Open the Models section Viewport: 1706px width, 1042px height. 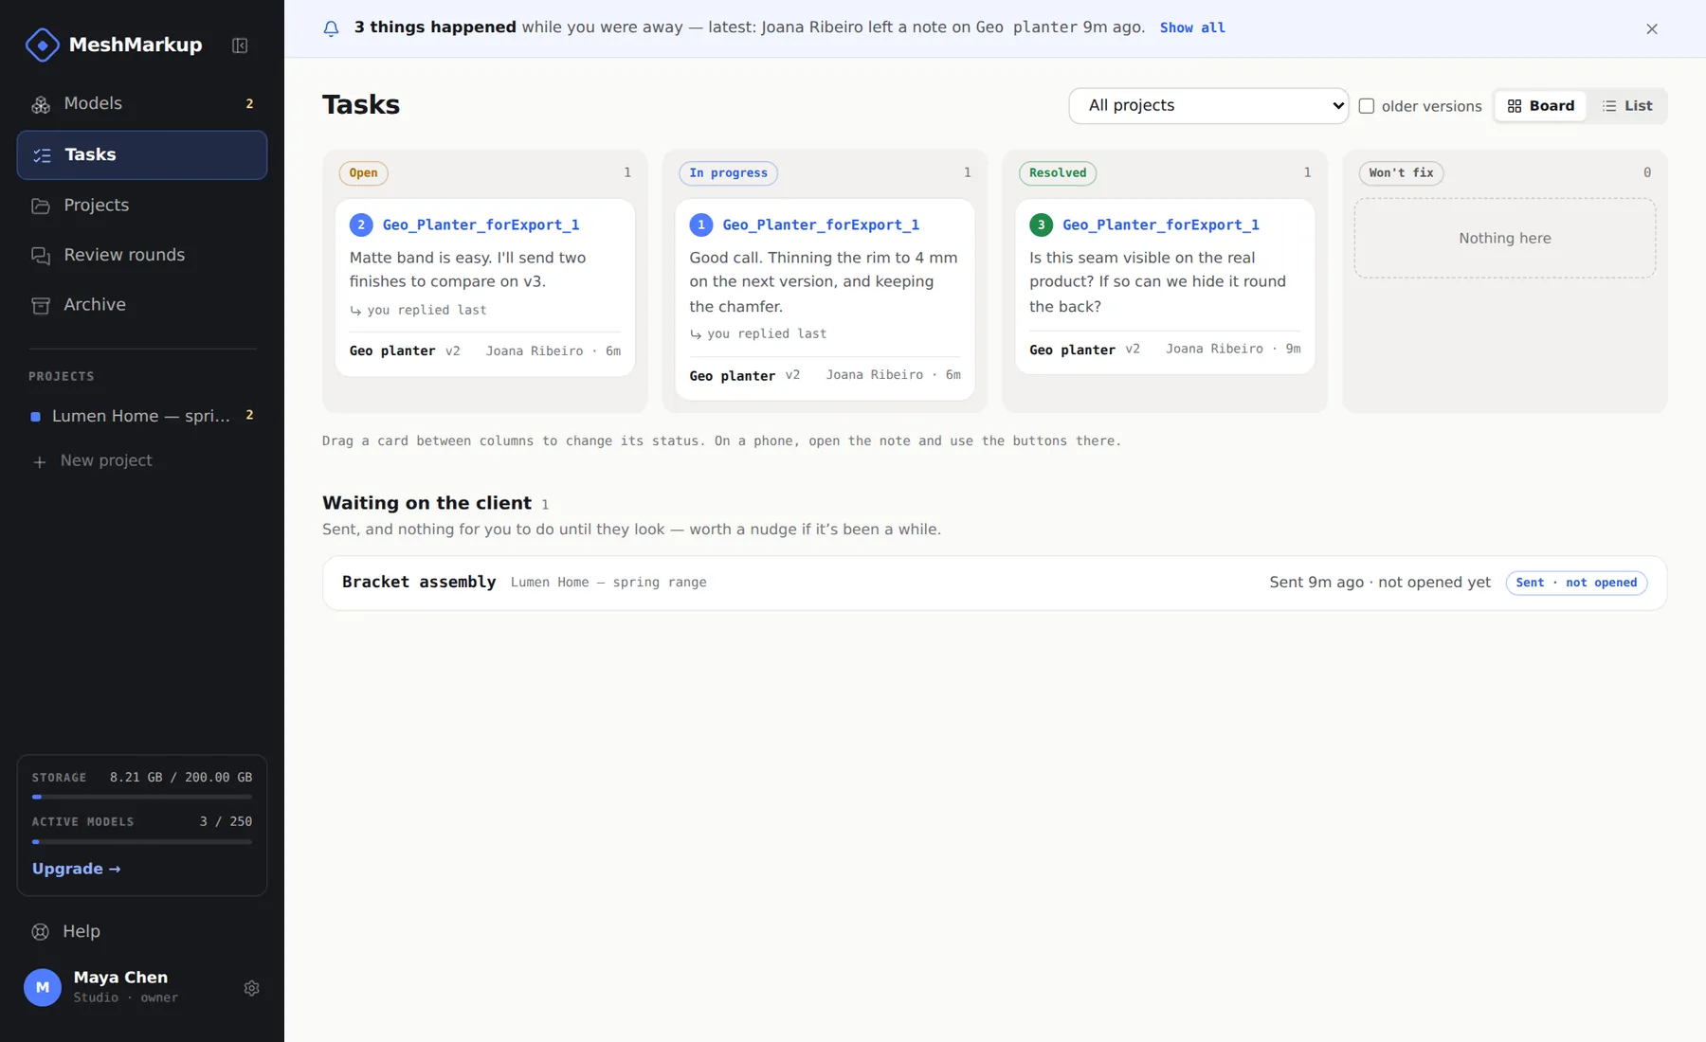pyautogui.click(x=142, y=104)
